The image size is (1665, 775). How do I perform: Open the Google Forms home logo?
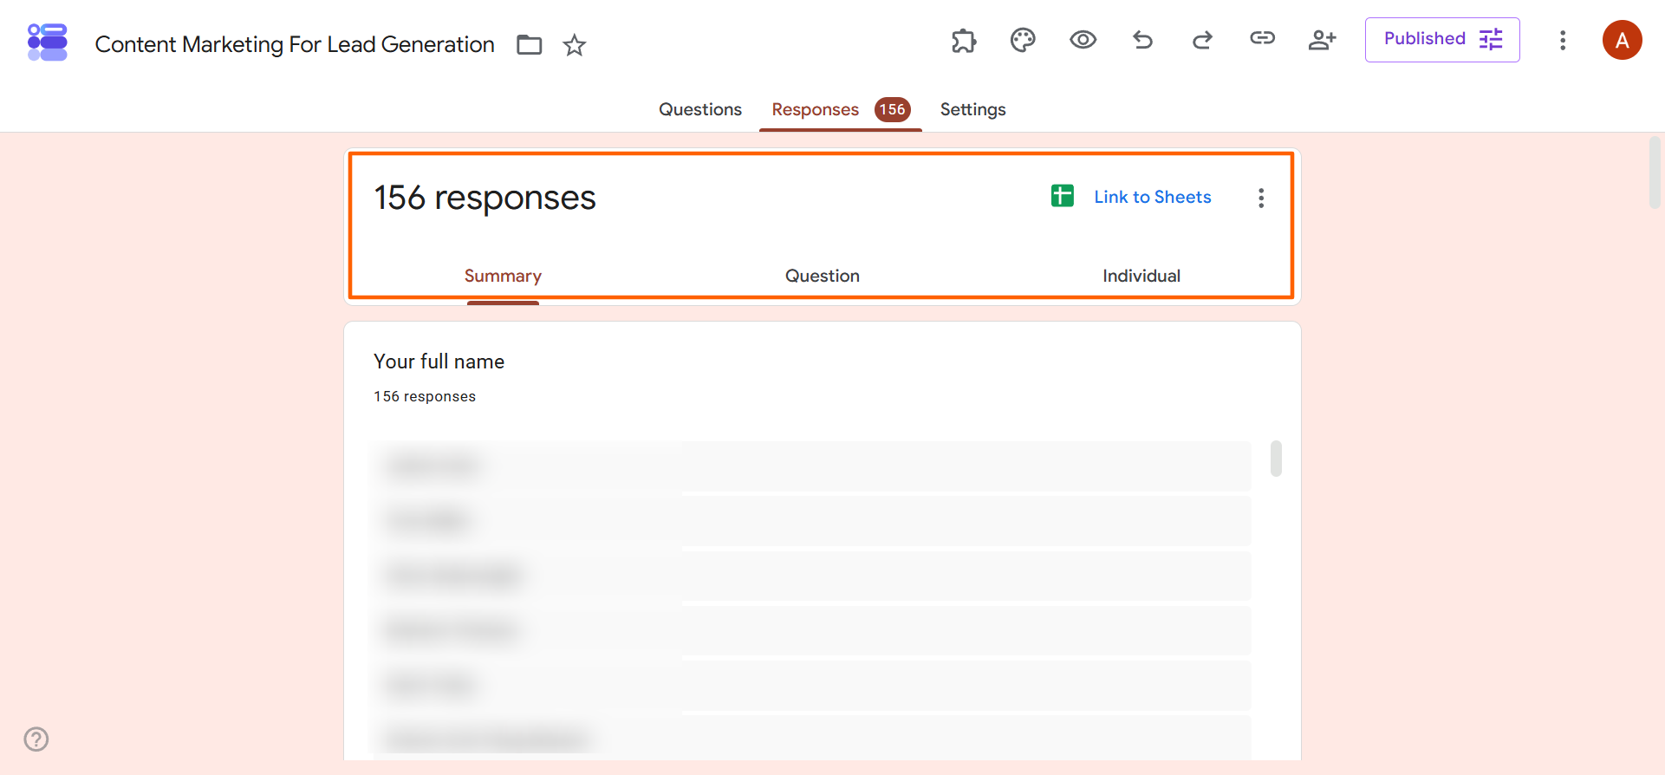point(48,42)
